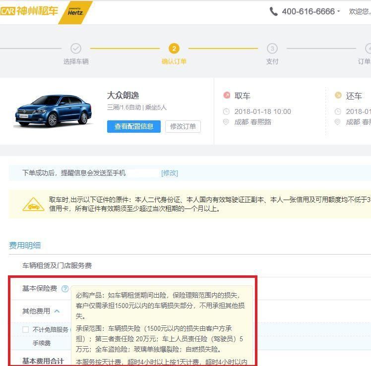Click the 取车 heading text

tap(242, 96)
